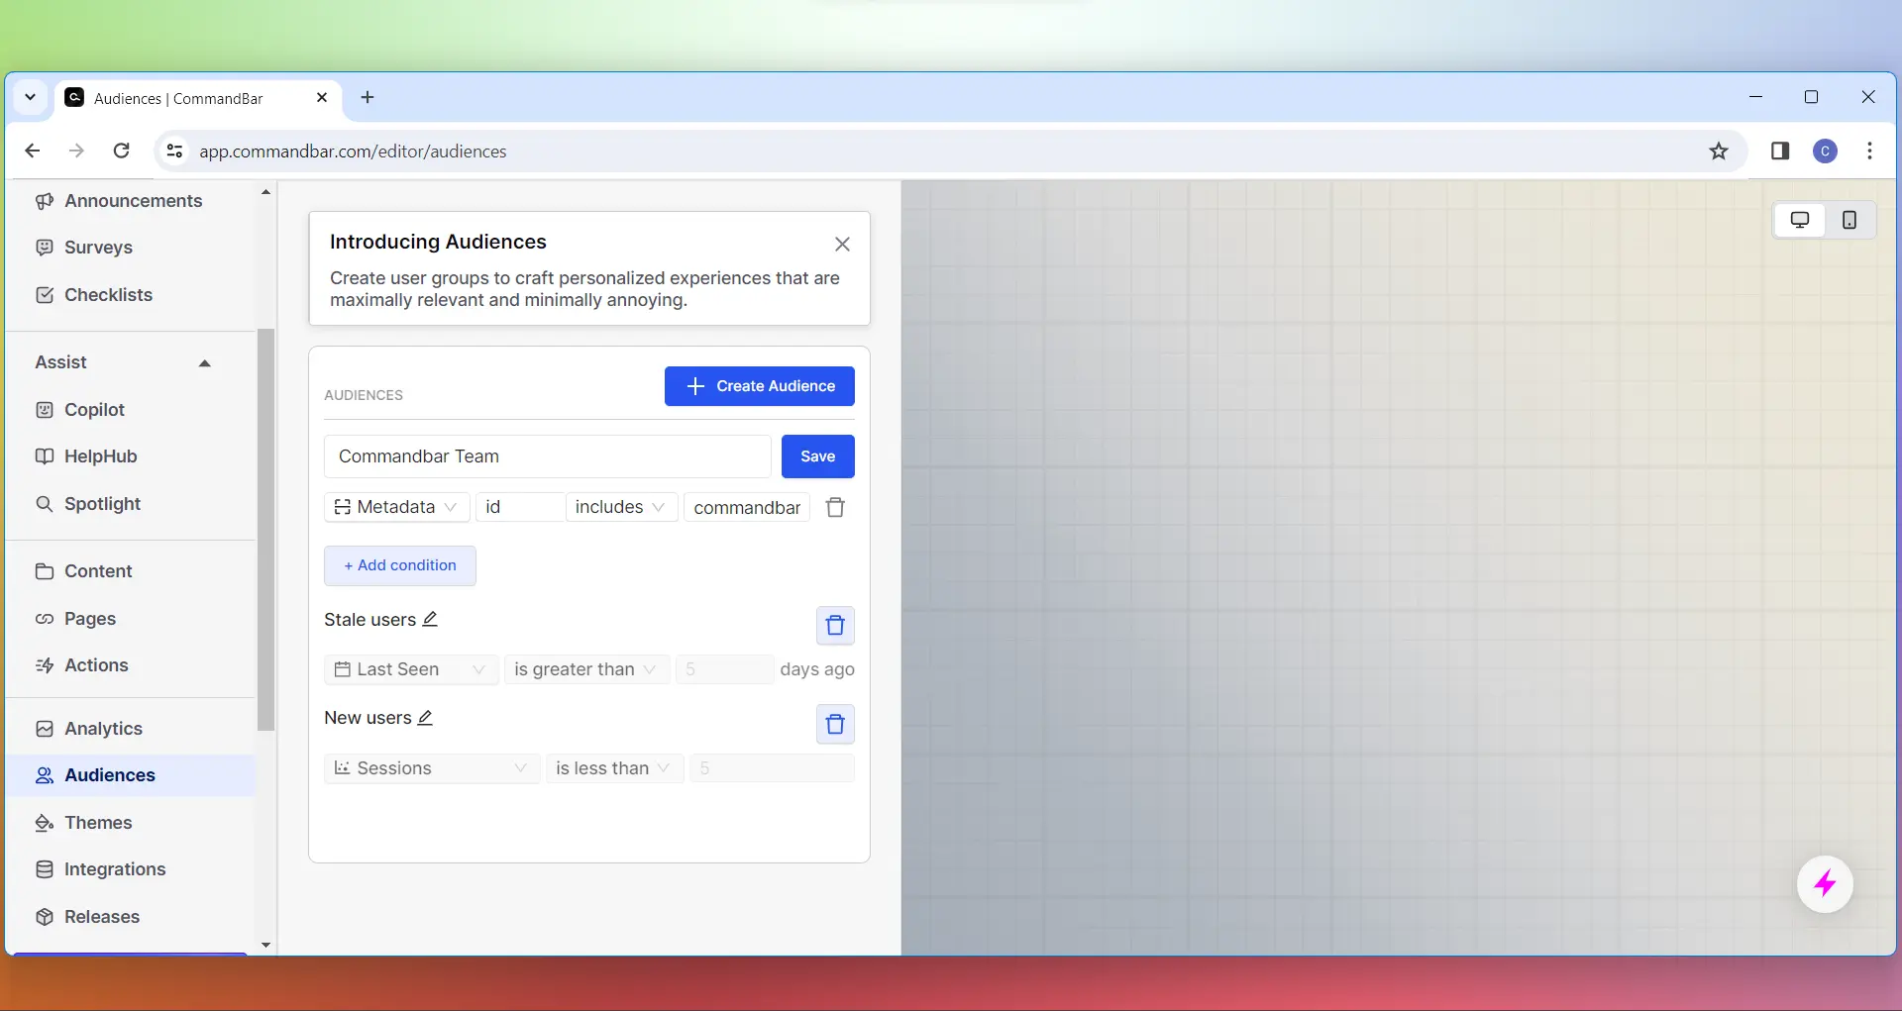Click the Create Audience button
The width and height of the screenshot is (1902, 1011).
(x=759, y=386)
